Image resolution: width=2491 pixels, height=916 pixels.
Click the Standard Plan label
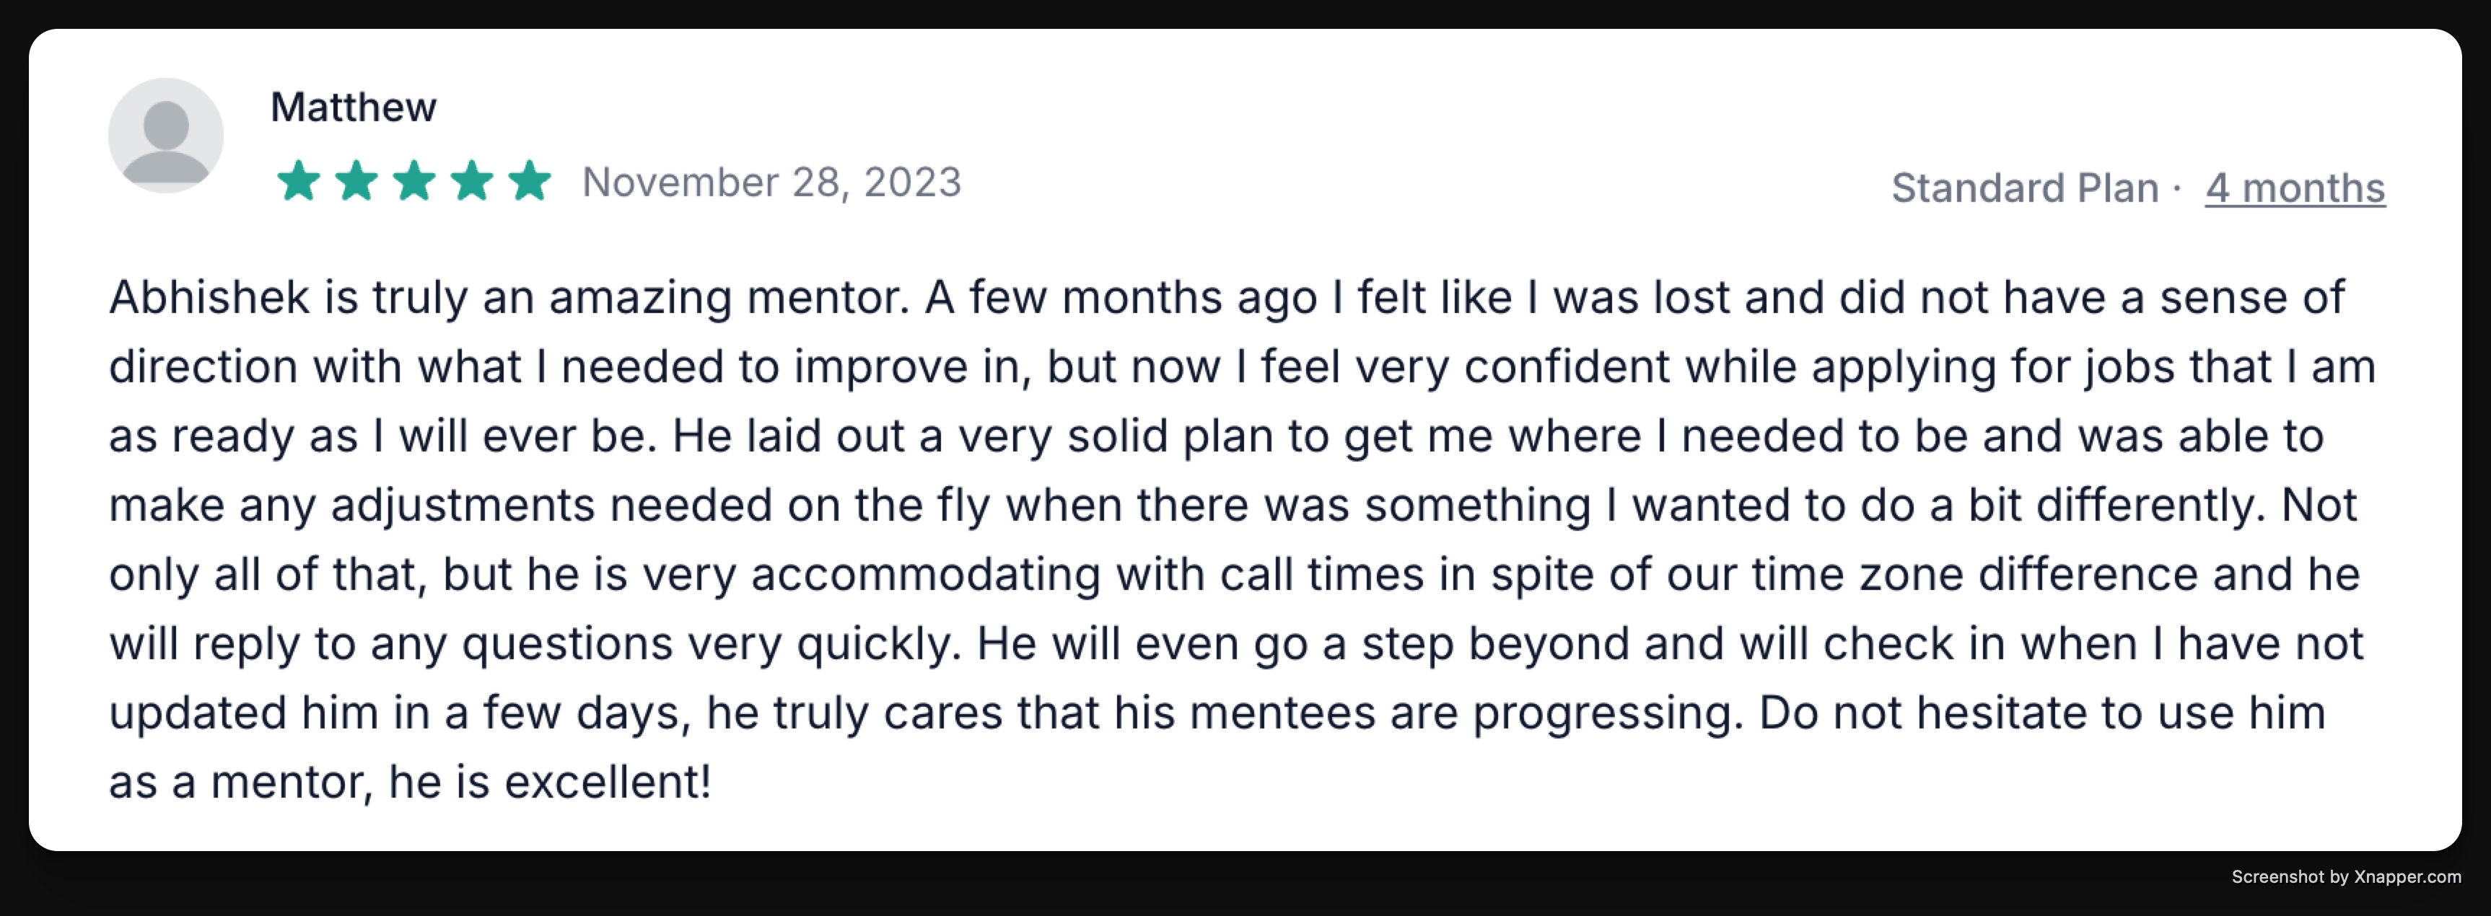(x=2025, y=188)
